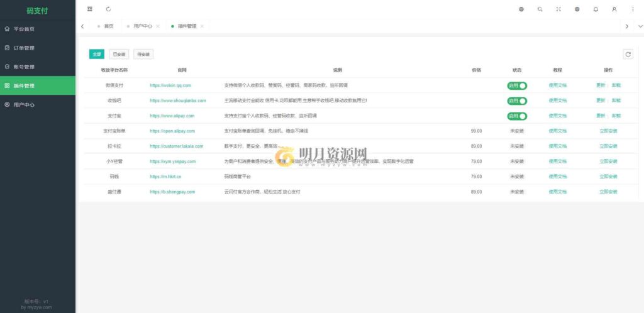
Task: Click 立即安装 for 拉卡拉
Action: 608,146
